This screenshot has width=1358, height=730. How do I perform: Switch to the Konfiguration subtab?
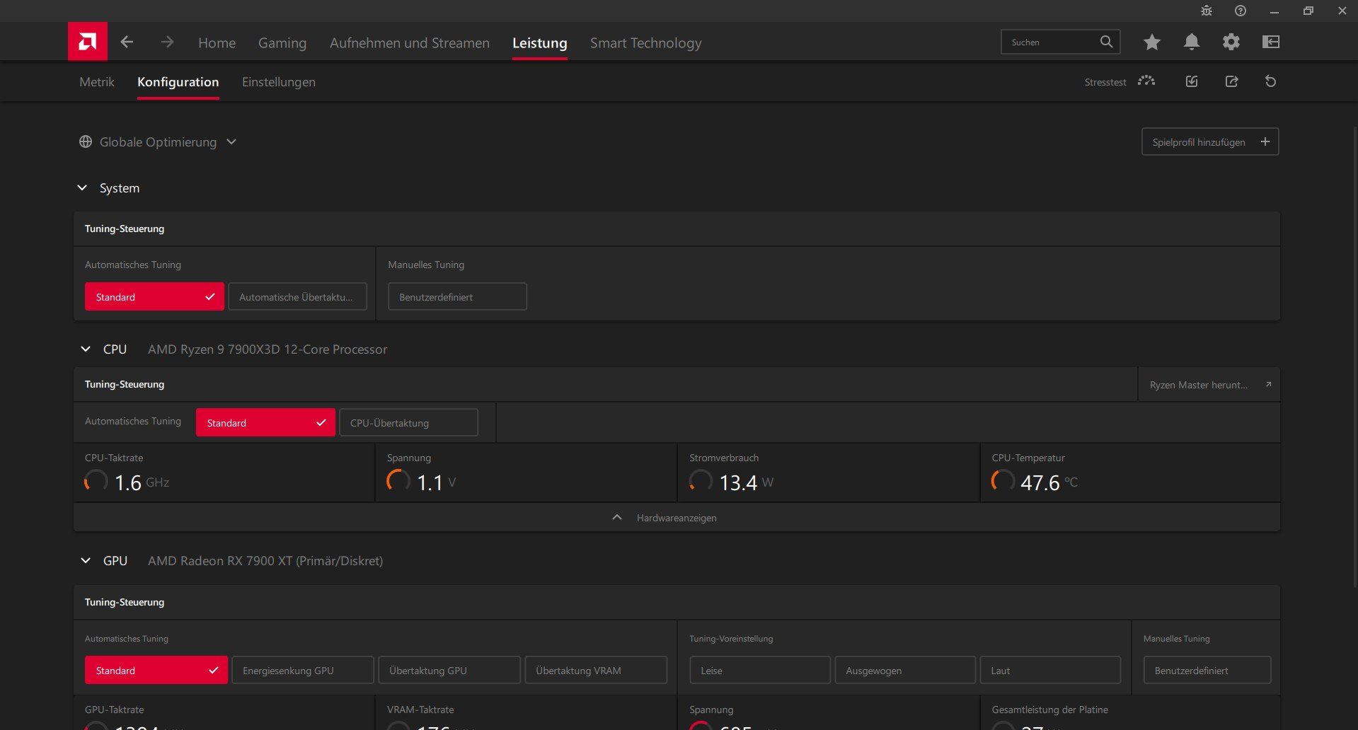coord(178,81)
